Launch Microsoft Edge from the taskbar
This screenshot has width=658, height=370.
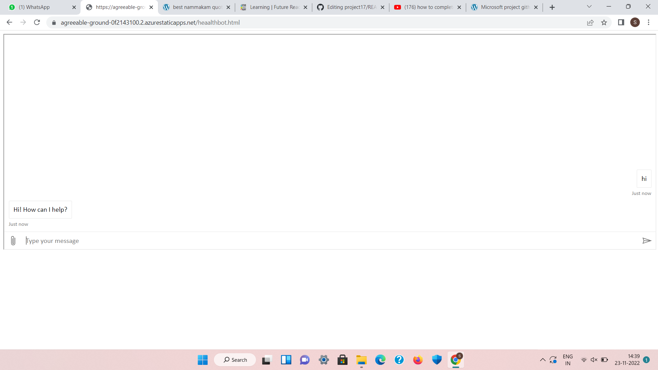[380, 360]
